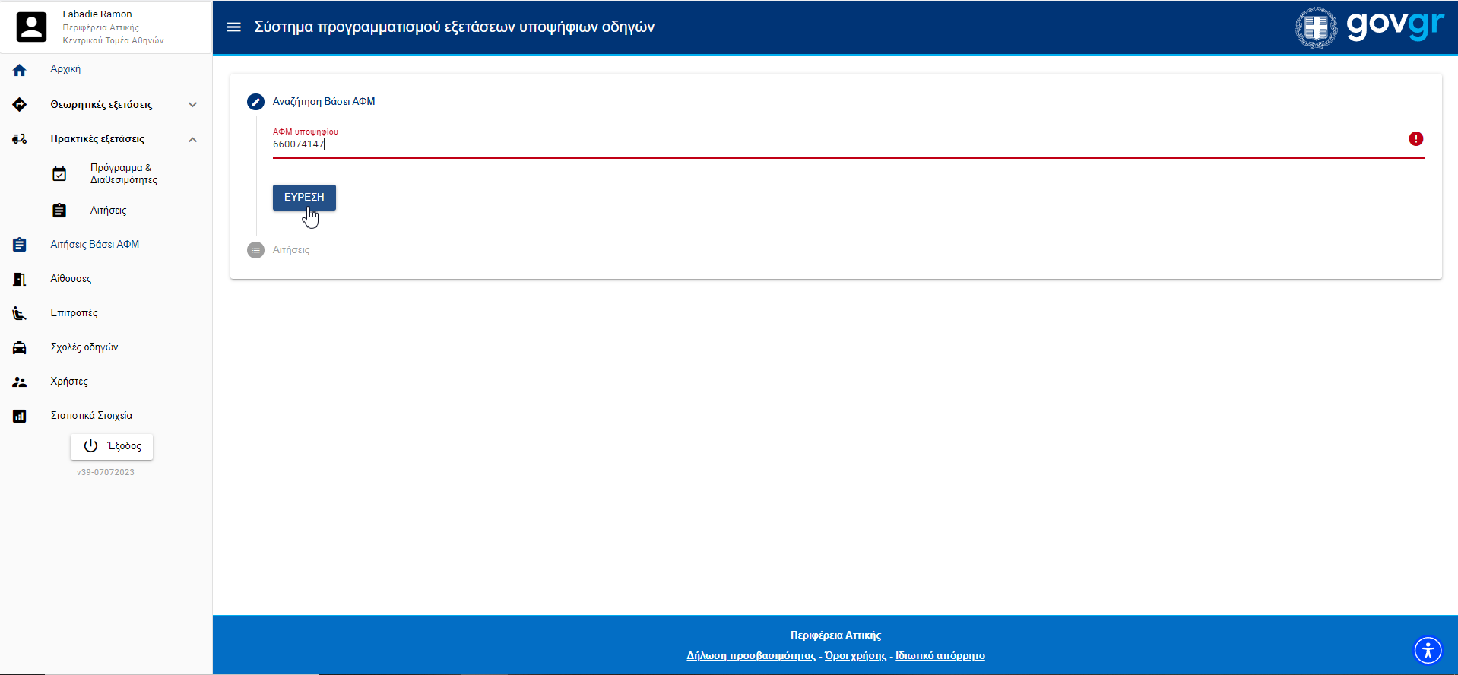Click the gov.gr logo
Image resolution: width=1458 pixels, height=675 pixels.
(x=1369, y=27)
